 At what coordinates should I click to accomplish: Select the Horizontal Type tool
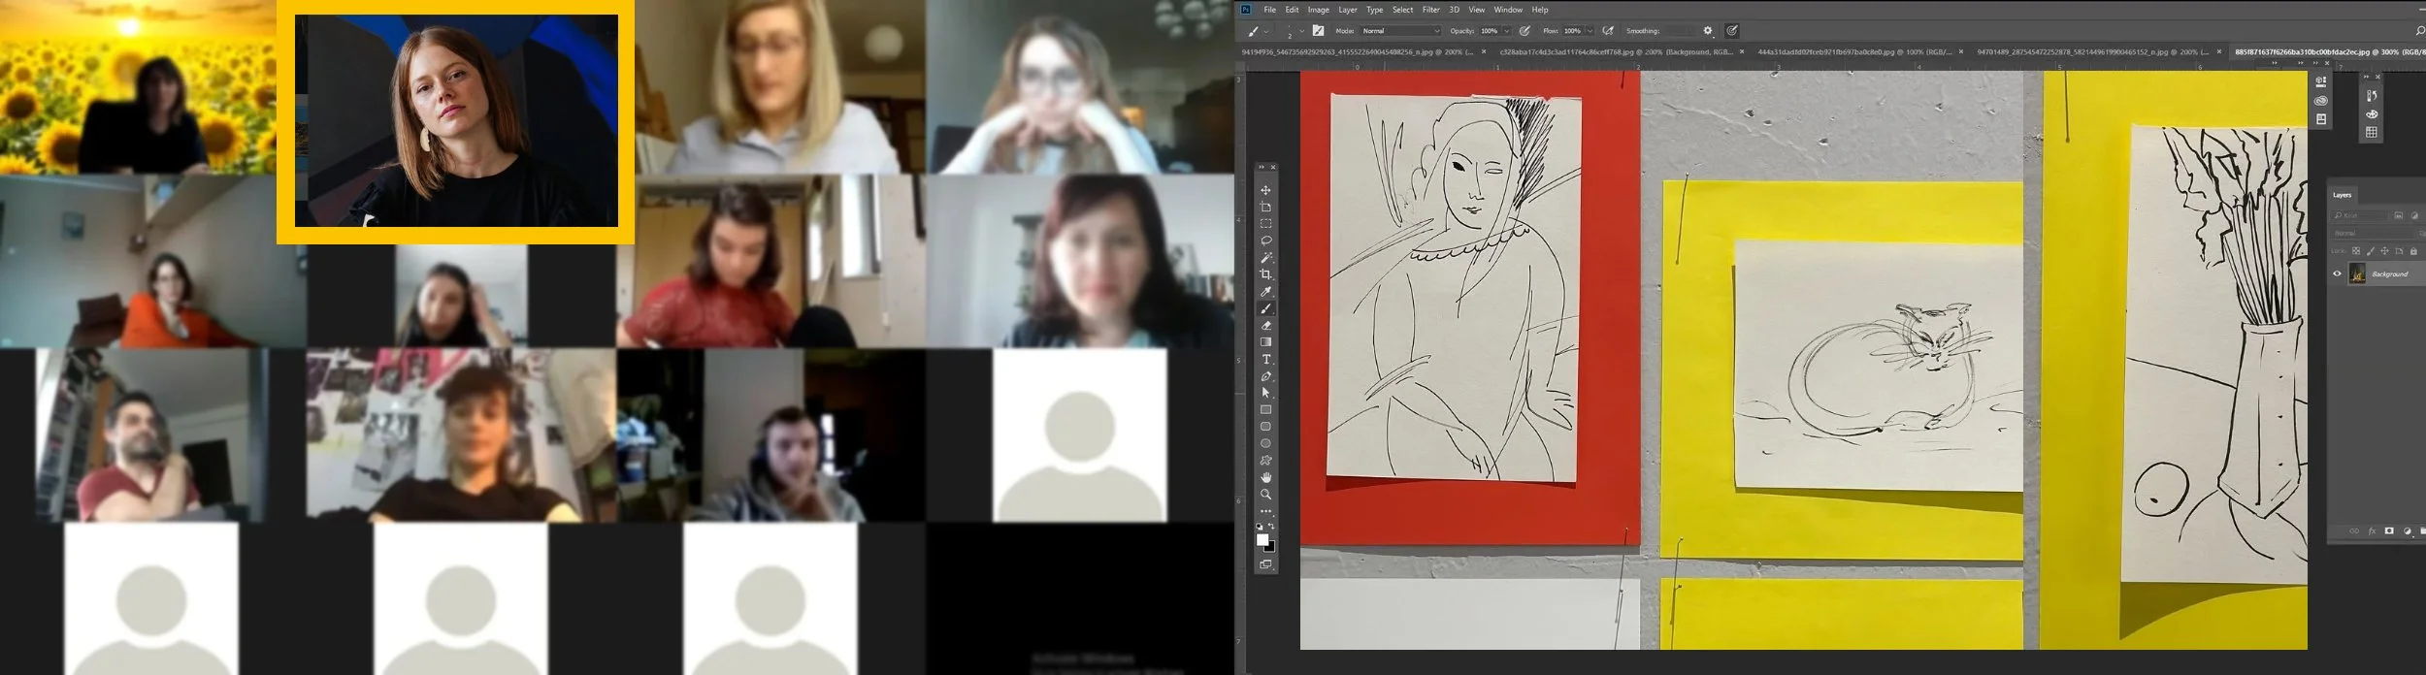coord(1265,359)
